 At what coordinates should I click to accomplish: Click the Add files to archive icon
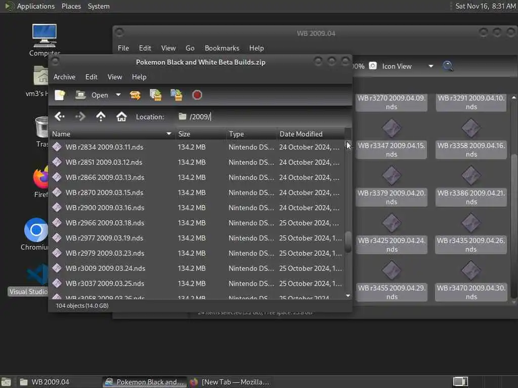click(x=156, y=95)
